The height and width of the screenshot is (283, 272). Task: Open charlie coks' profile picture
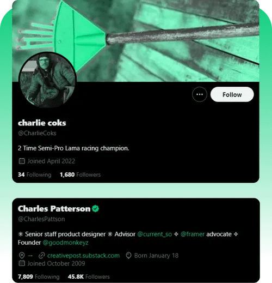click(x=47, y=80)
